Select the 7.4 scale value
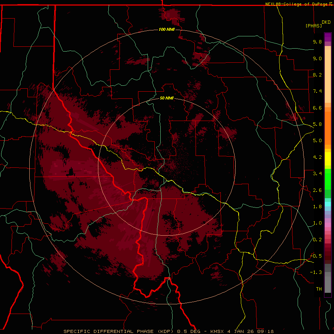 (317, 91)
